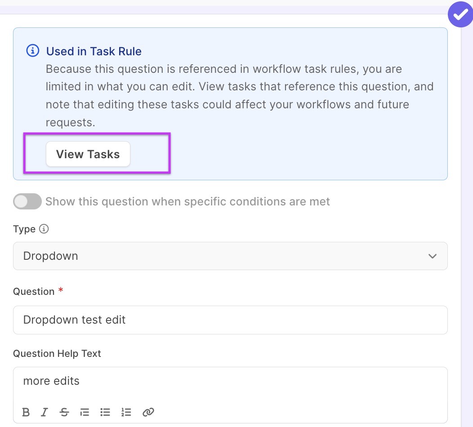473x427 pixels.
Task: Click the 'Question Help Text' label
Action: pos(57,354)
